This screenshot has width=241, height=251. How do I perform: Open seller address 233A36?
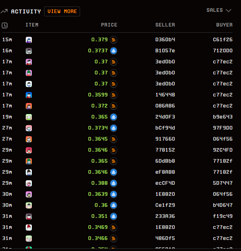pos(165,216)
